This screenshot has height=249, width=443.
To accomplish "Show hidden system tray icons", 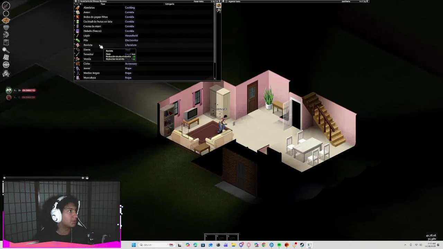I will [406, 245].
